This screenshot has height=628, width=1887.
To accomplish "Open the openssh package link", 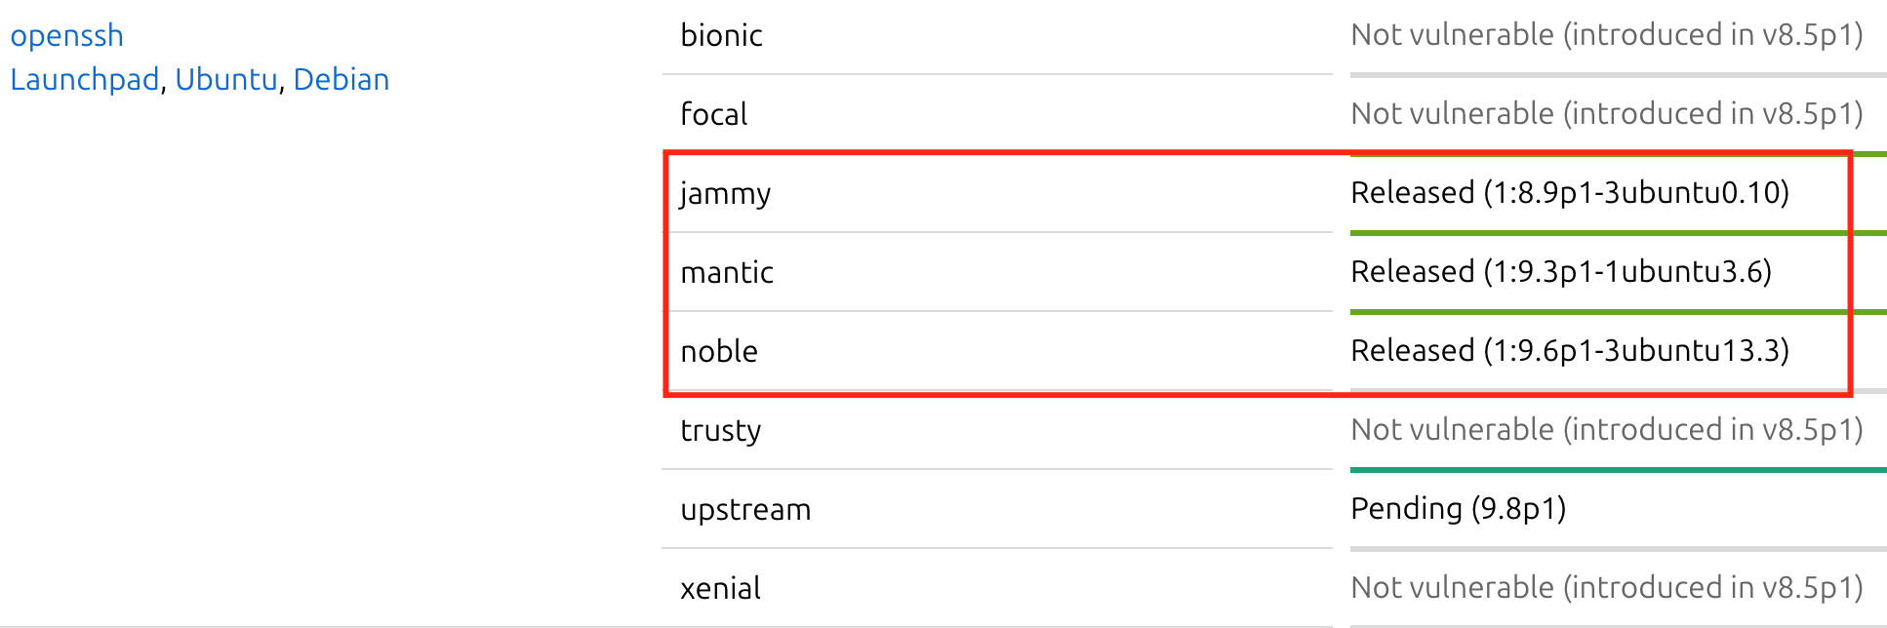I will [66, 36].
